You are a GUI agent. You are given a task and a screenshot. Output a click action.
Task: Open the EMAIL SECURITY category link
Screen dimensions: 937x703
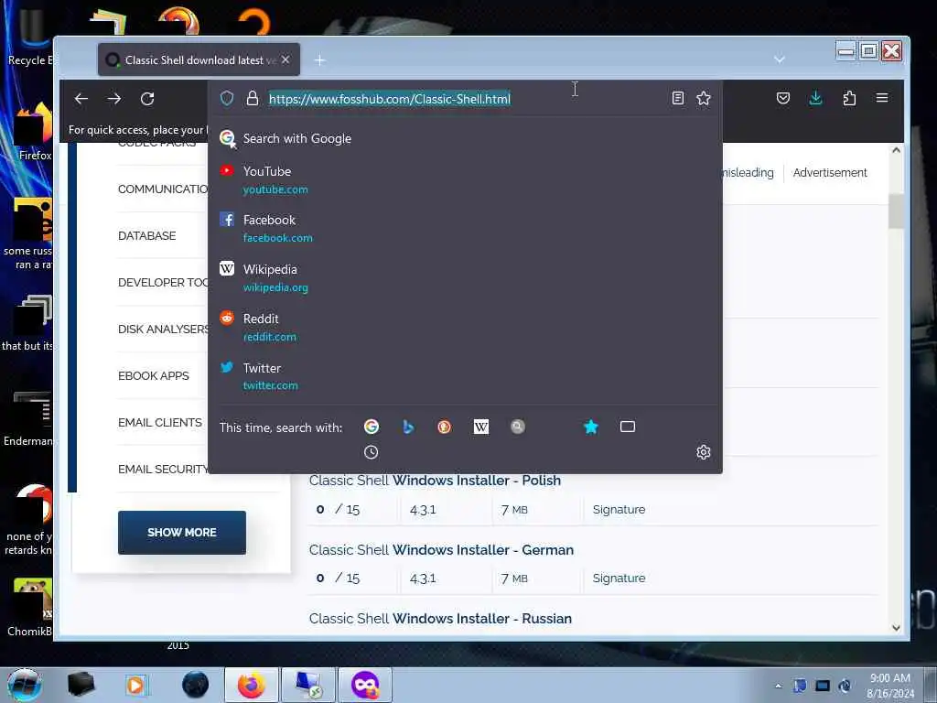point(163,470)
